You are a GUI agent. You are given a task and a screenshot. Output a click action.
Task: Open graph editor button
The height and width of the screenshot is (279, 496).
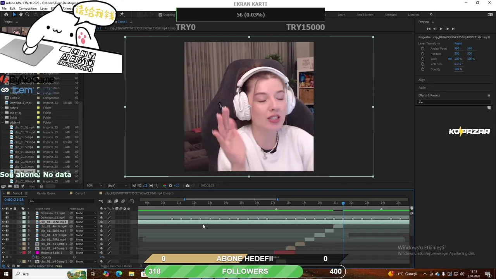(132, 201)
